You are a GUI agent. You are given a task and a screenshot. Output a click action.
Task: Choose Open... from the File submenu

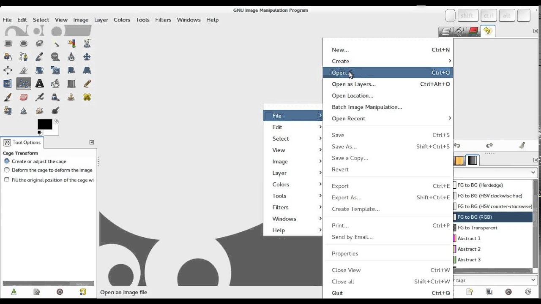388,73
